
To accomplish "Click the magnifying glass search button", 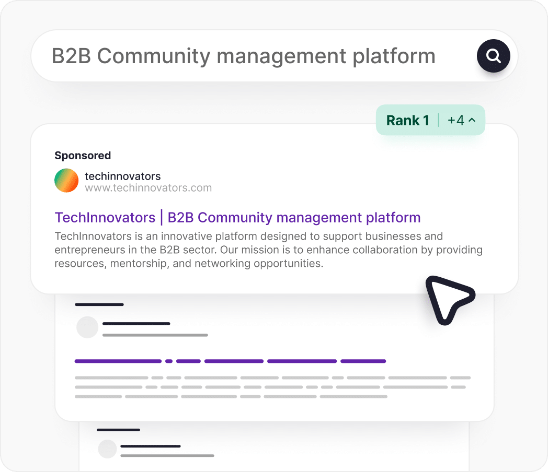I will point(493,55).
